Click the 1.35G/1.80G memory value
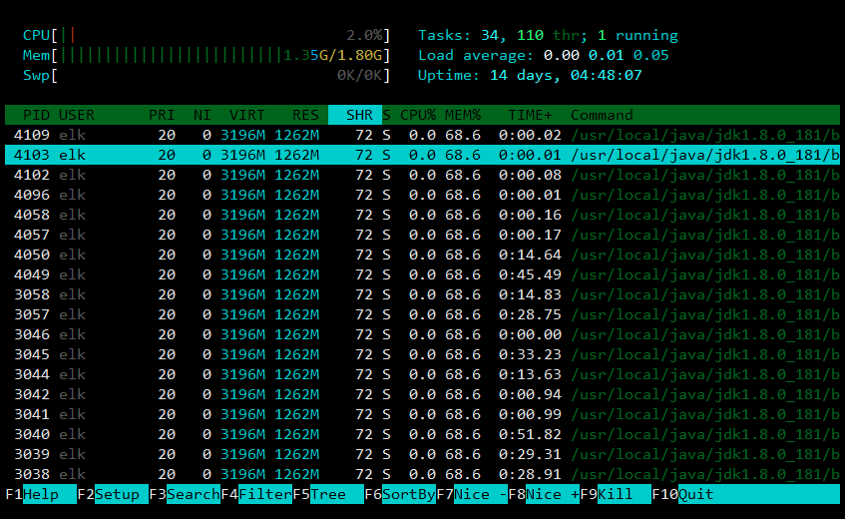845x519 pixels. [332, 55]
